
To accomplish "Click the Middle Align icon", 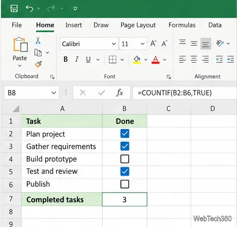I will coord(194,43).
